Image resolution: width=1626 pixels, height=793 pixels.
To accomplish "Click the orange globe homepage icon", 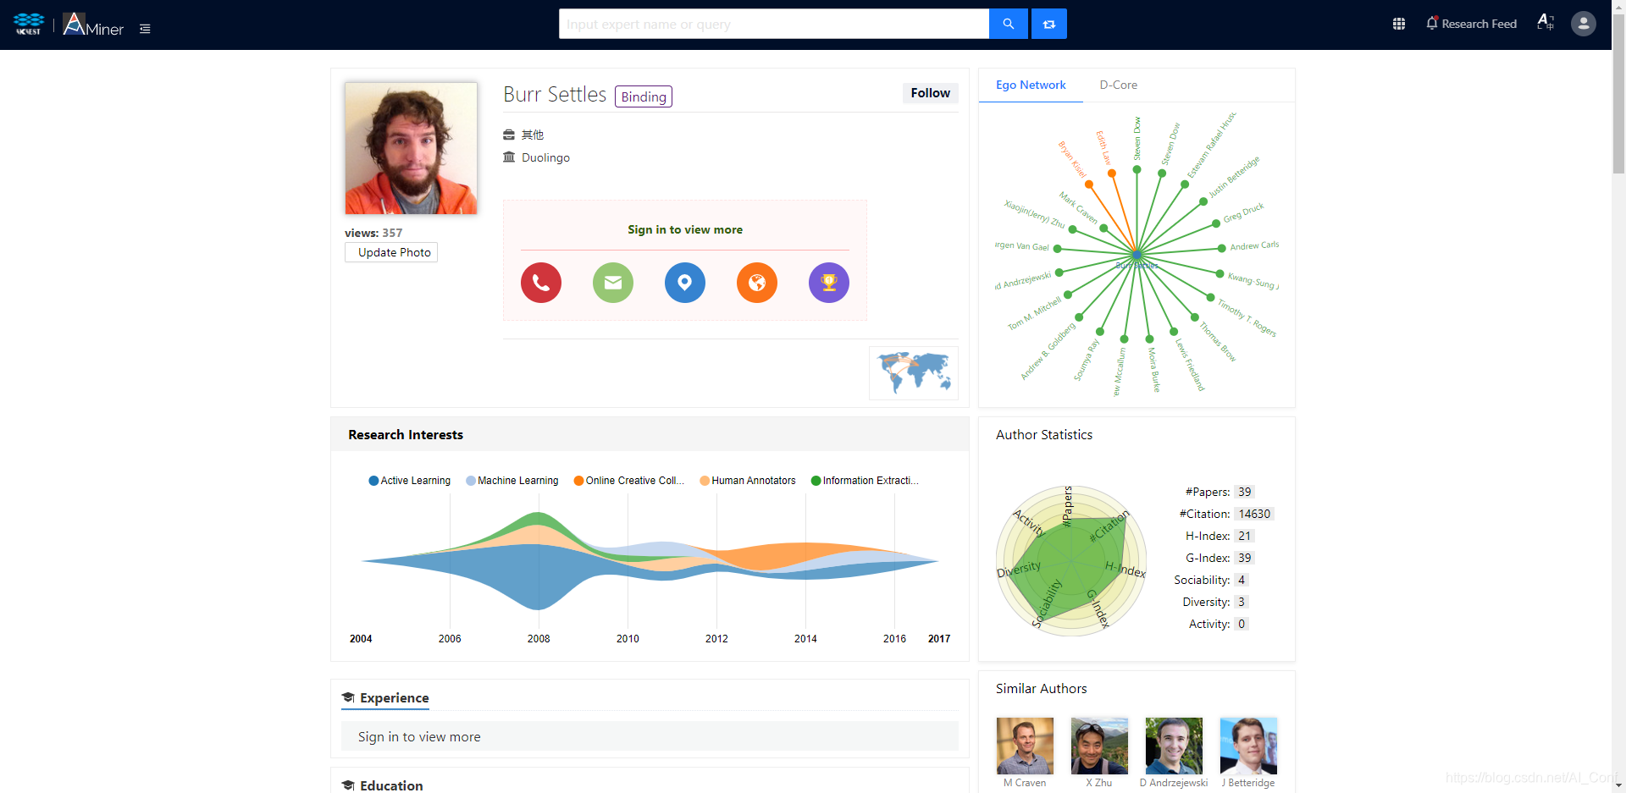I will pos(757,283).
